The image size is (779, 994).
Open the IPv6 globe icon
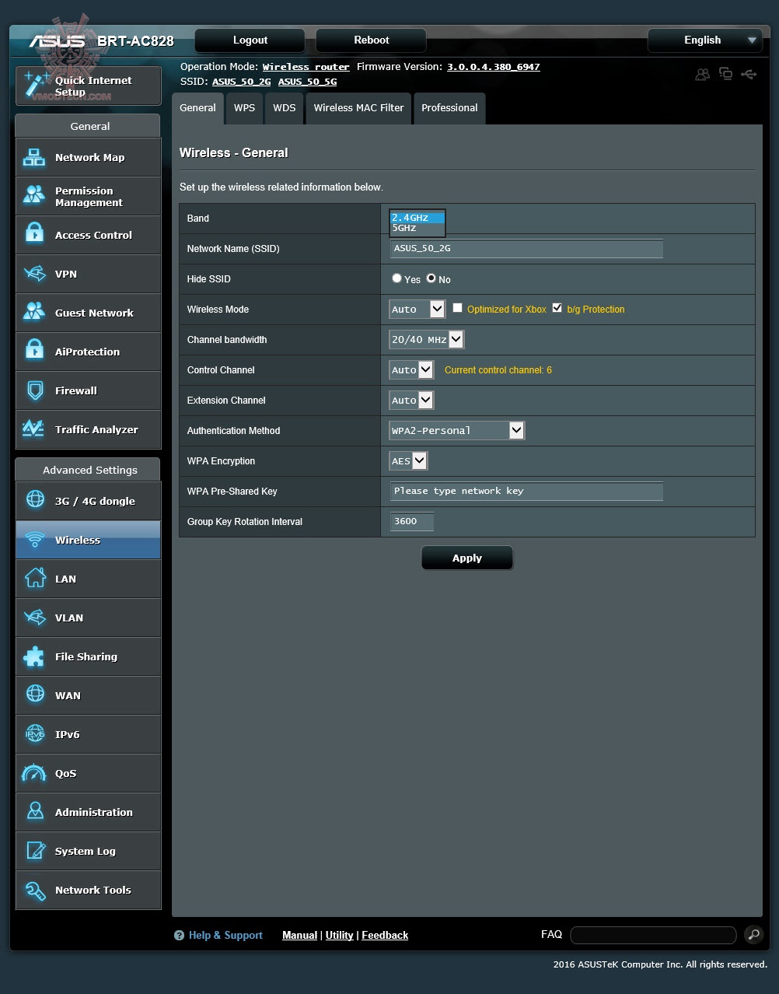[x=35, y=733]
